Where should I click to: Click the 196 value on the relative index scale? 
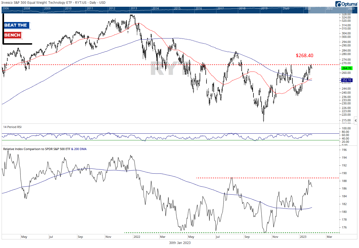point(345,150)
